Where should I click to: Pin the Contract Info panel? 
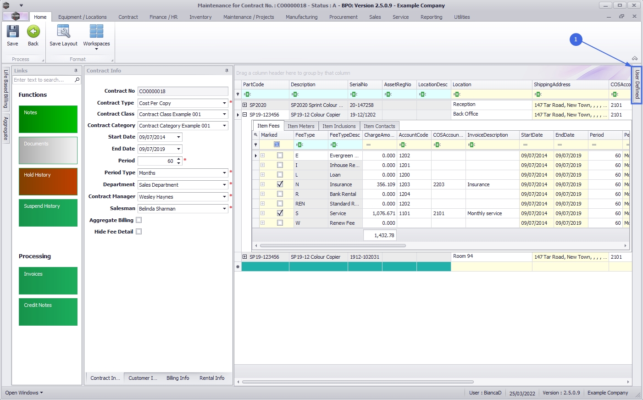tap(227, 71)
